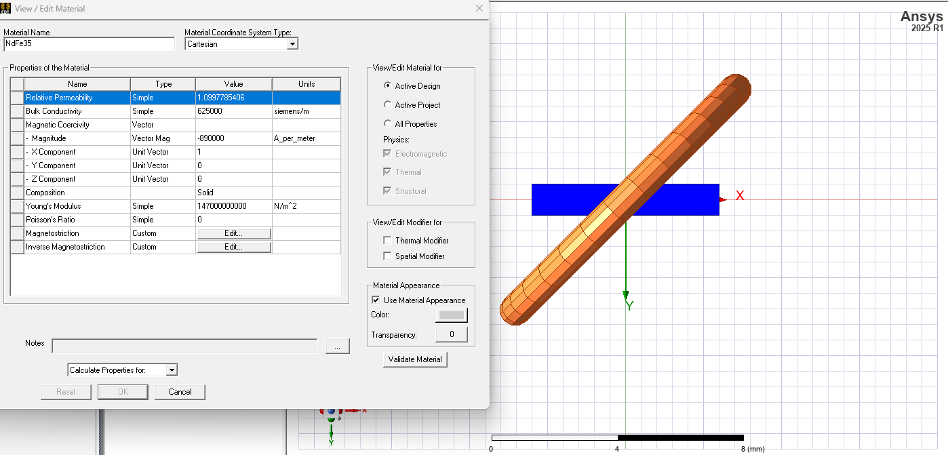Click the Cancel button
The height and width of the screenshot is (455, 948).
tap(180, 391)
